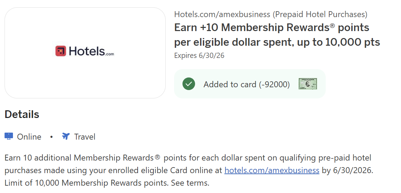
Task: Click the "Added to card (-92000)" label
Action: pyautogui.click(x=247, y=84)
